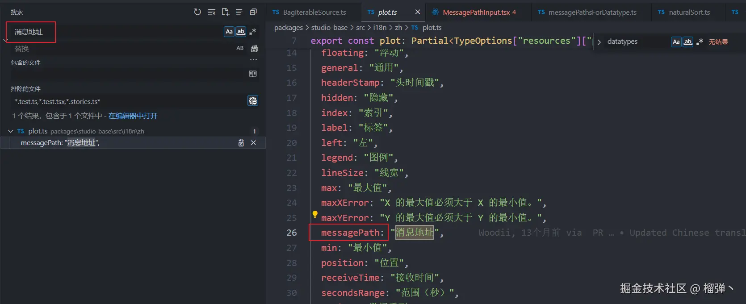Open results in editor link
Screen dimensions: 746x304
point(133,116)
